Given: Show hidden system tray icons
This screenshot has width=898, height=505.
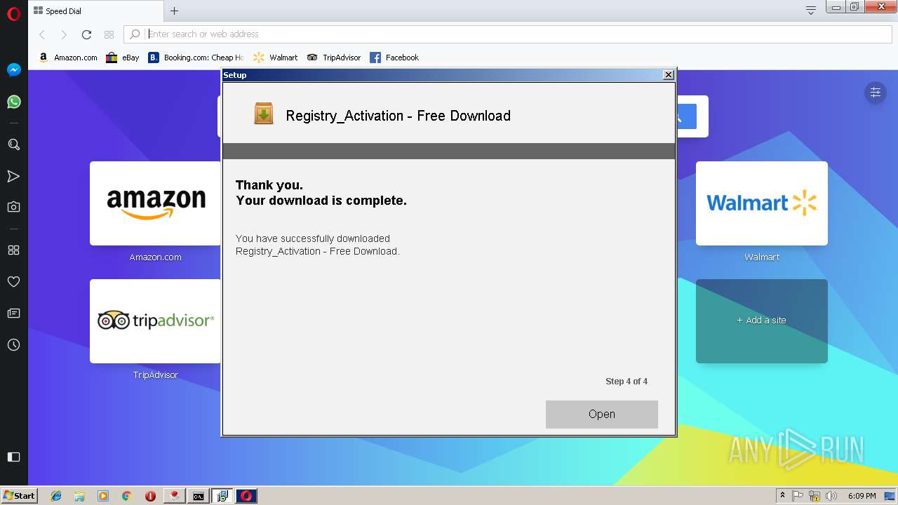Looking at the screenshot, I should pyautogui.click(x=782, y=496).
